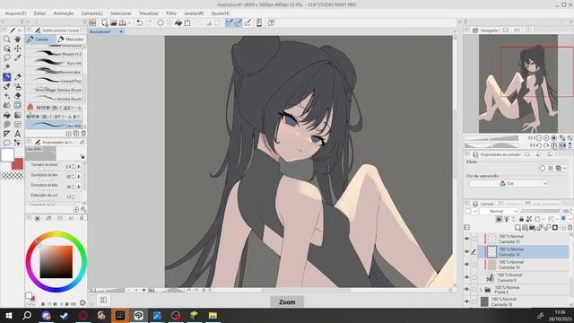Toggle Snap to Special Ruler in command bar
574x323 pixels.
(239, 22)
